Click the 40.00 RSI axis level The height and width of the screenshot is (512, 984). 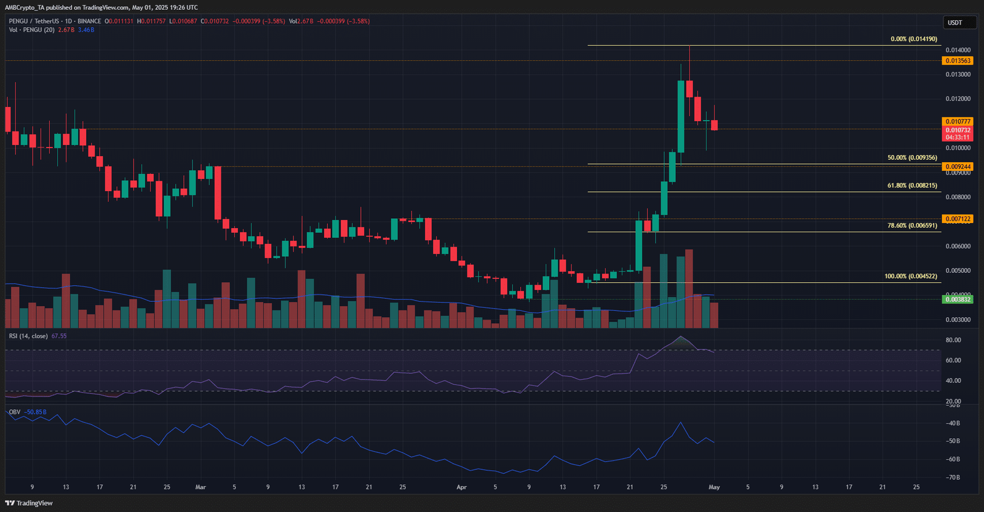tap(953, 380)
